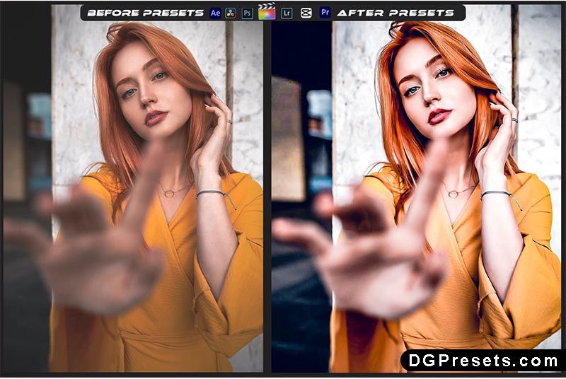Click the CapCut icon

(x=306, y=13)
